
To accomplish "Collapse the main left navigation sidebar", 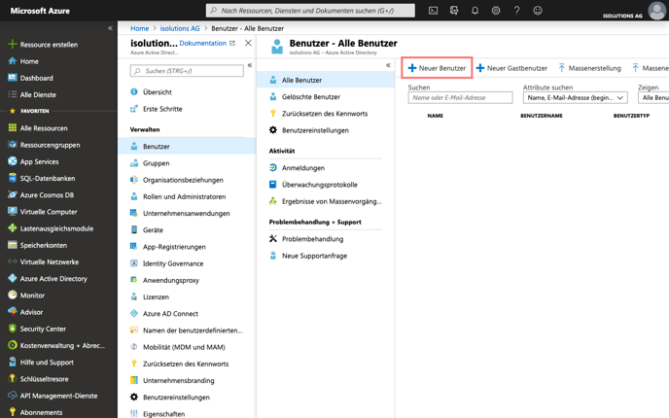I will click(110, 28).
